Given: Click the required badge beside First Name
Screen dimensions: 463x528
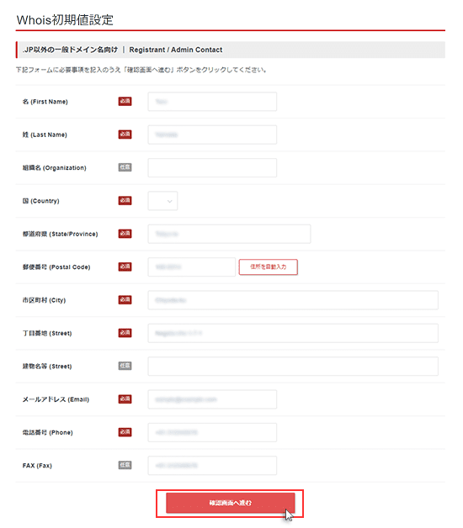Looking at the screenshot, I should (125, 101).
